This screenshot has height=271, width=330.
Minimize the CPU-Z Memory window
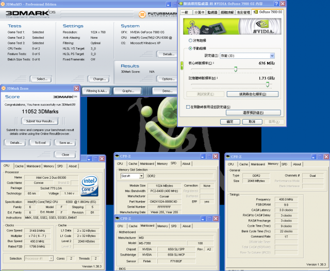313,157
